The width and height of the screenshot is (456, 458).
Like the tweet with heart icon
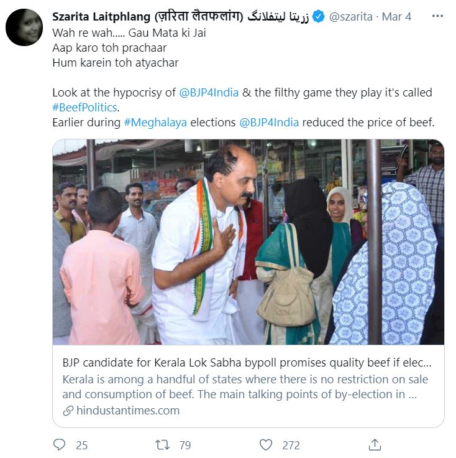click(x=266, y=445)
